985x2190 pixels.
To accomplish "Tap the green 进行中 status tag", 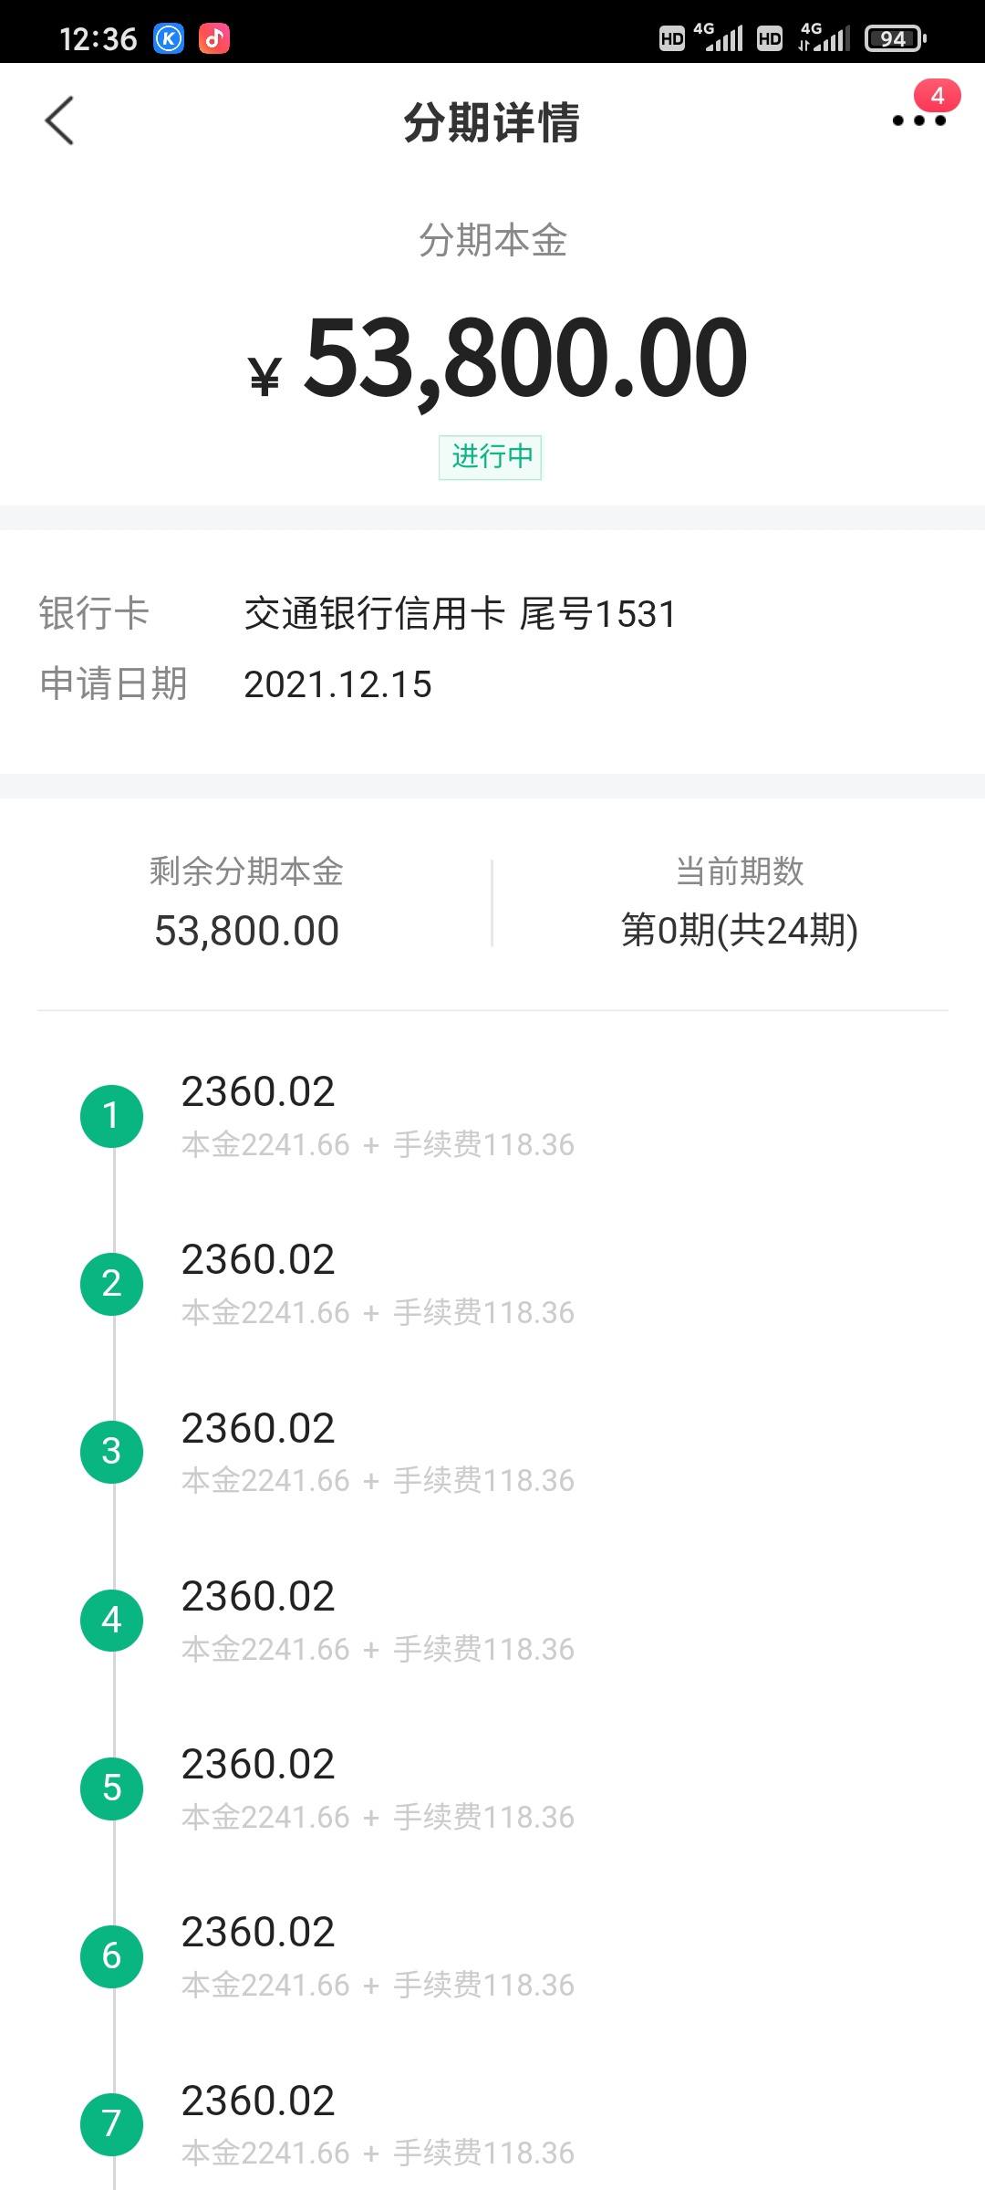I will click(x=491, y=456).
